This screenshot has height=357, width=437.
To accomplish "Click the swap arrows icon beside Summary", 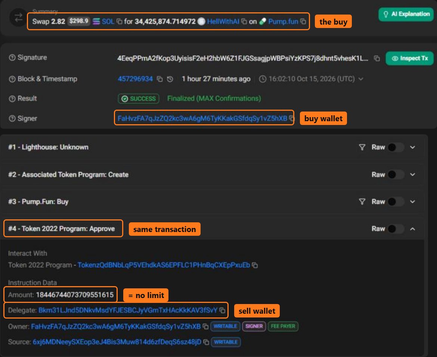I will 18,18.
